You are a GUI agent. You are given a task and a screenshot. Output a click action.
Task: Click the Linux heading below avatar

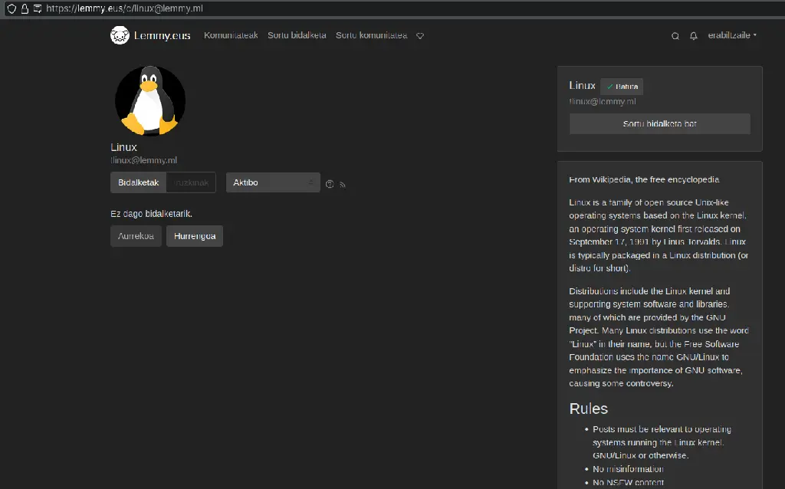pos(123,147)
